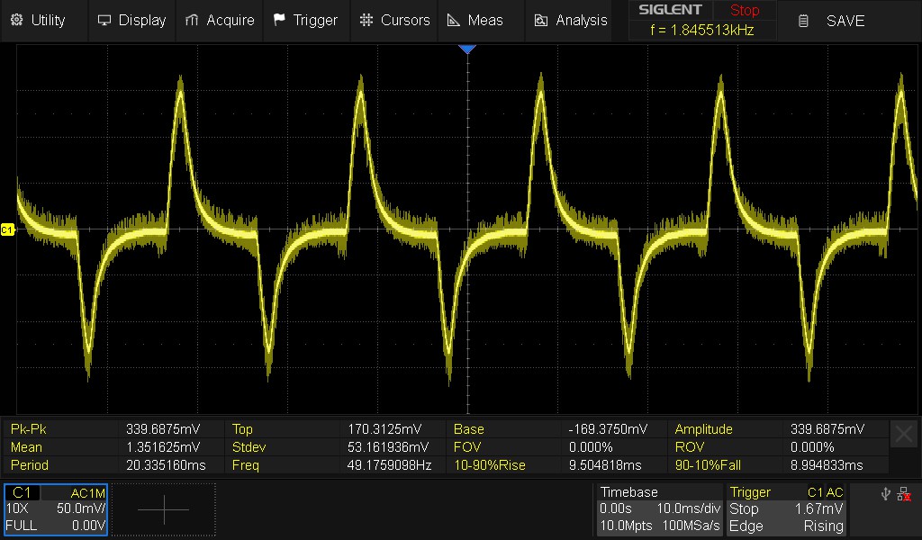Open the Utility menu
The height and width of the screenshot is (540, 922).
[38, 20]
